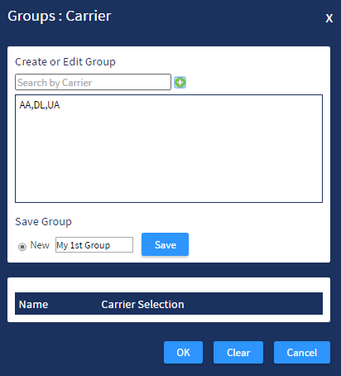Image resolution: width=341 pixels, height=376 pixels.
Task: Clear the carrier group selection
Action: tap(238, 352)
